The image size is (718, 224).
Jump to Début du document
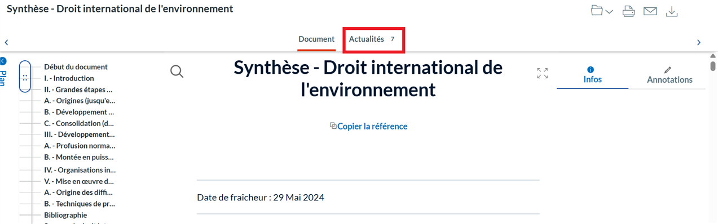point(76,67)
